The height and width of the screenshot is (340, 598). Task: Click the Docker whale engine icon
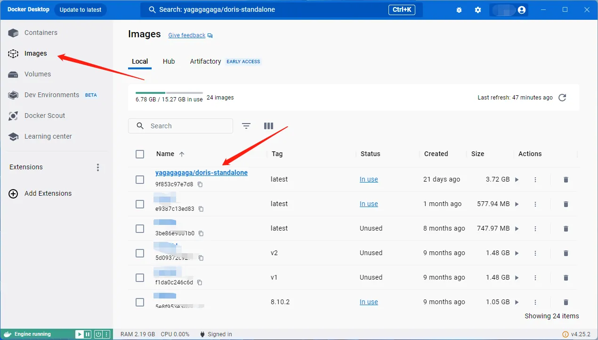(x=7, y=334)
